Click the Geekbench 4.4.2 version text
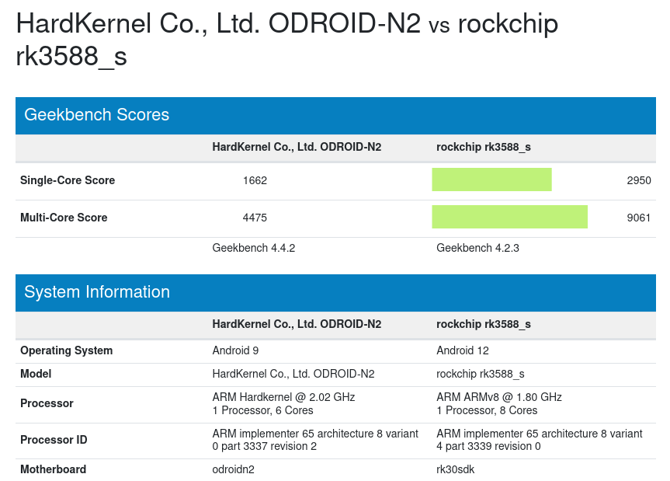Image resolution: width=670 pixels, height=481 pixels. point(253,248)
